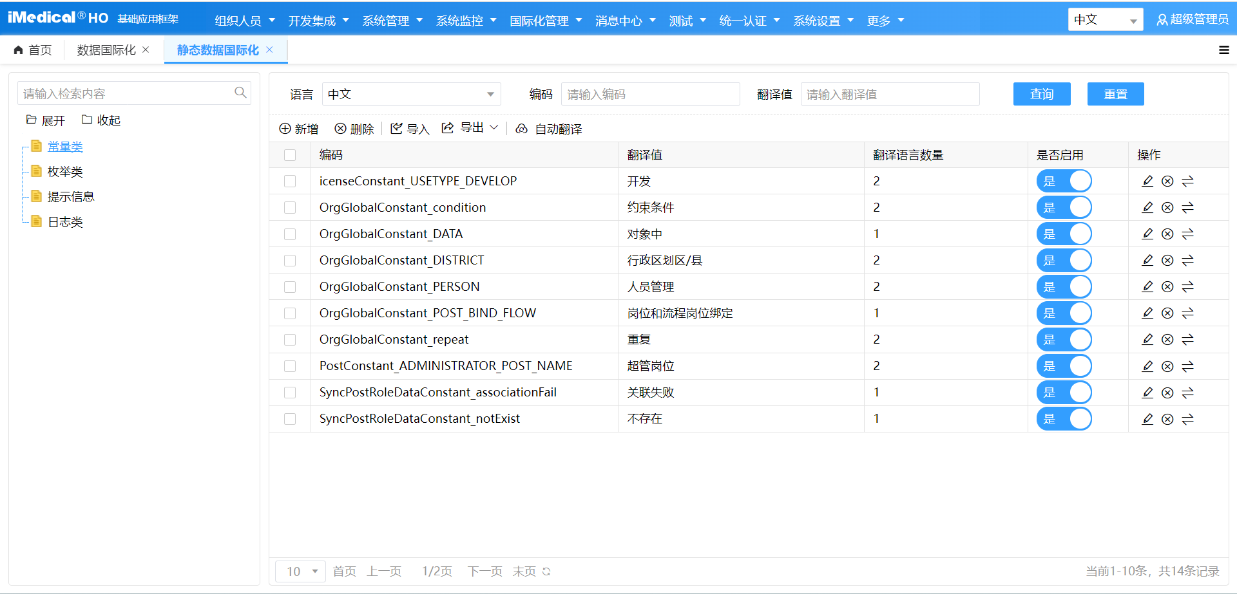
Task: Click the 删除 delete toolbar button
Action: click(354, 129)
